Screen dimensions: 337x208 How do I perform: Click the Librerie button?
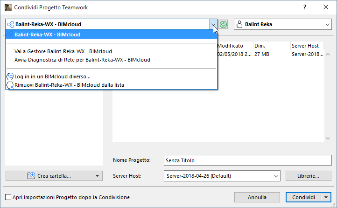(309, 176)
